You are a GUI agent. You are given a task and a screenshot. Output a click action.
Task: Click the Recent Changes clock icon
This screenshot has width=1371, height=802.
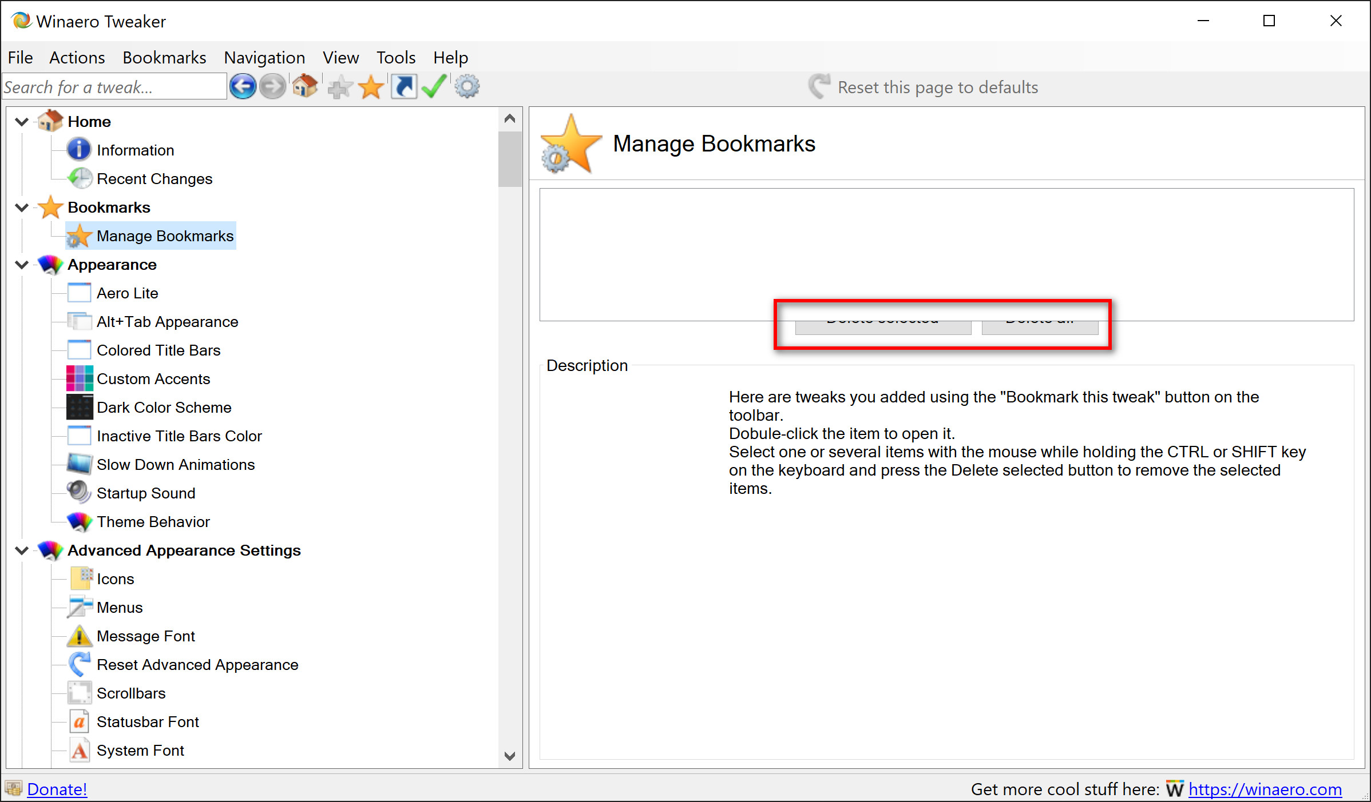79,178
